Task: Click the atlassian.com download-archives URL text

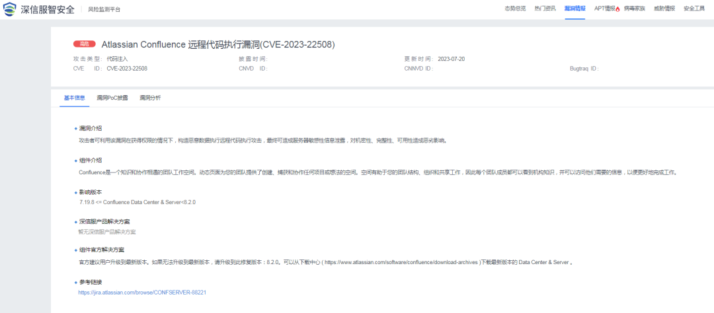Action: point(401,263)
